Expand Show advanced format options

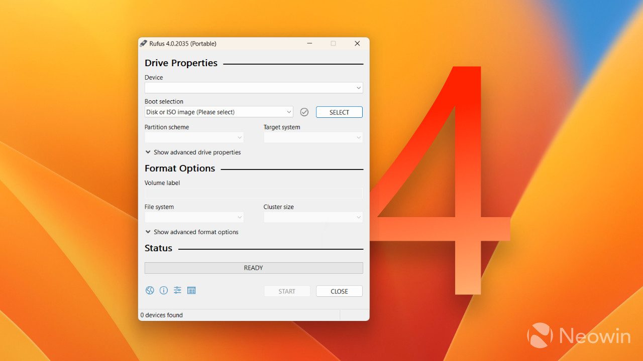tap(192, 232)
